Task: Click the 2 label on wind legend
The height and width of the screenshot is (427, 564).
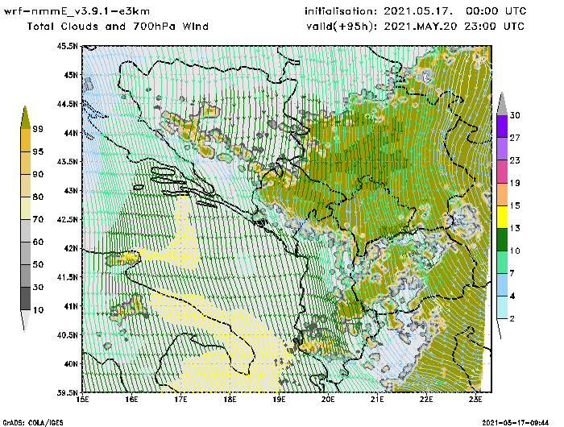Action: pyautogui.click(x=512, y=319)
